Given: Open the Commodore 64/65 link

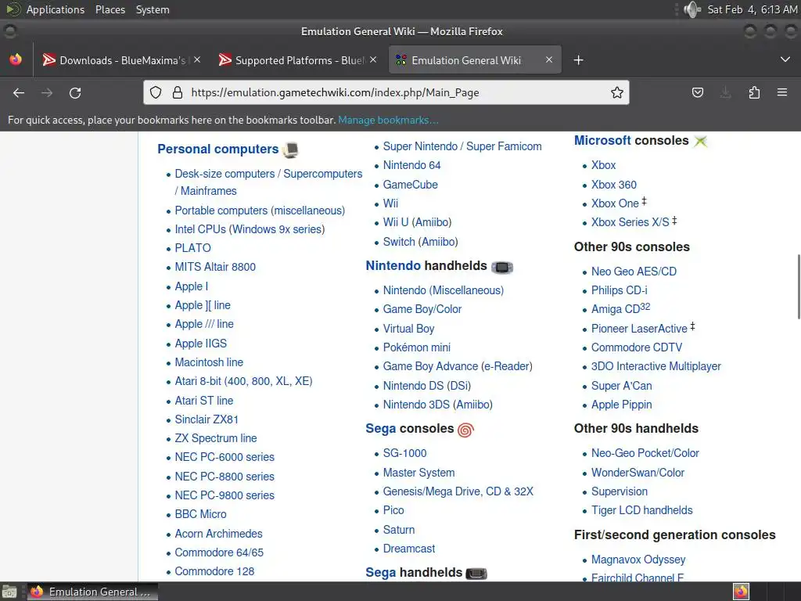Looking at the screenshot, I should [x=219, y=552].
